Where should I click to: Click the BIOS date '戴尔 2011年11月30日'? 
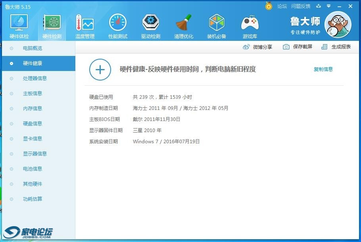coord(156,119)
